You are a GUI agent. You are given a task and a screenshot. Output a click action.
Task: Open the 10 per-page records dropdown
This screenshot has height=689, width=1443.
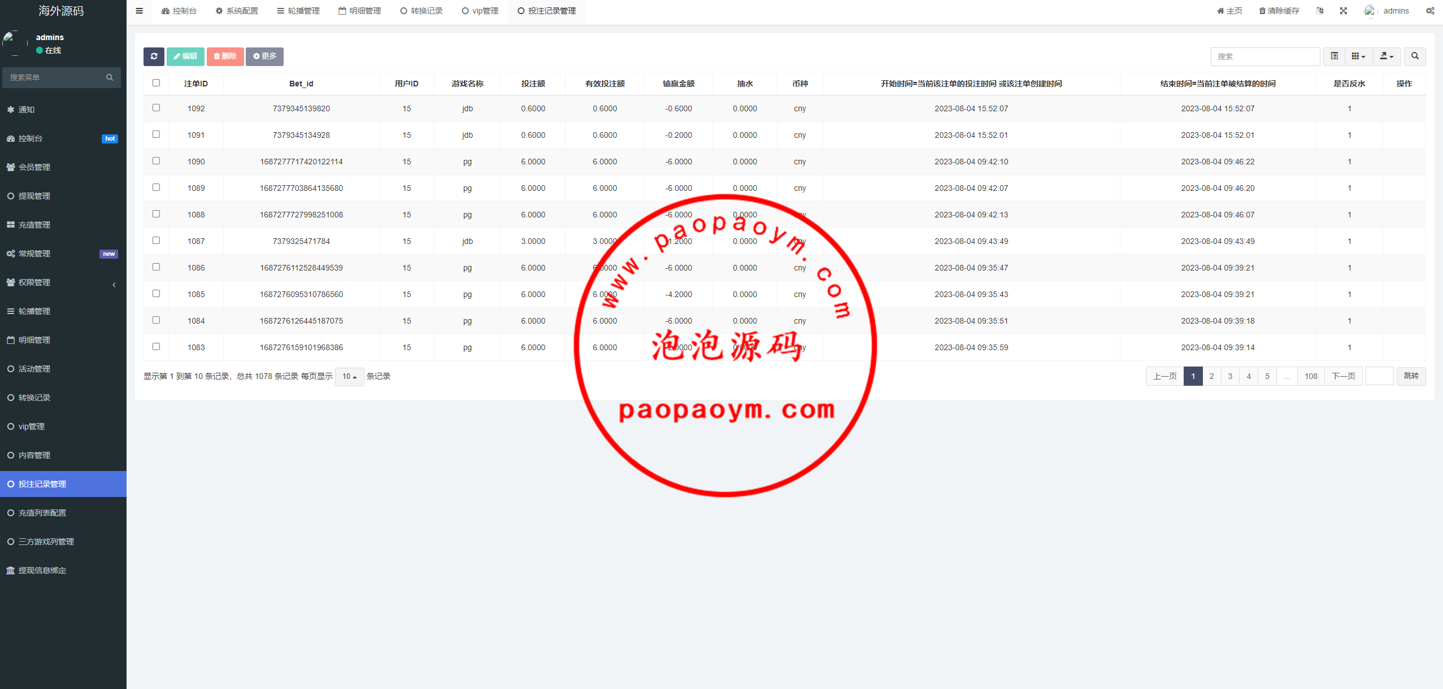(349, 377)
